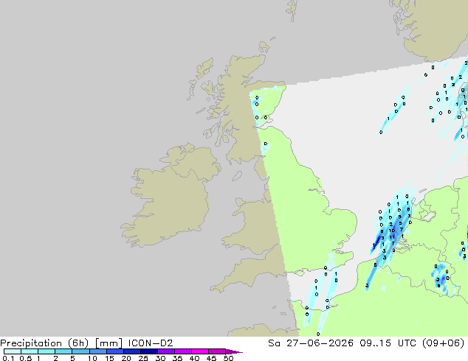
Task: Click the '35' legend scale label
Action: click(x=177, y=358)
